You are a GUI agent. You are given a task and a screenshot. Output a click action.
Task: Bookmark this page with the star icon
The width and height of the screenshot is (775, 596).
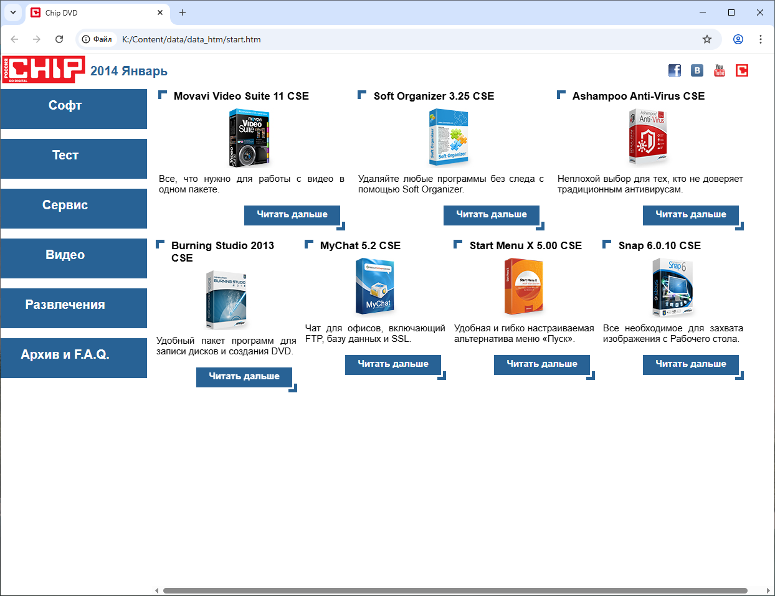click(707, 39)
